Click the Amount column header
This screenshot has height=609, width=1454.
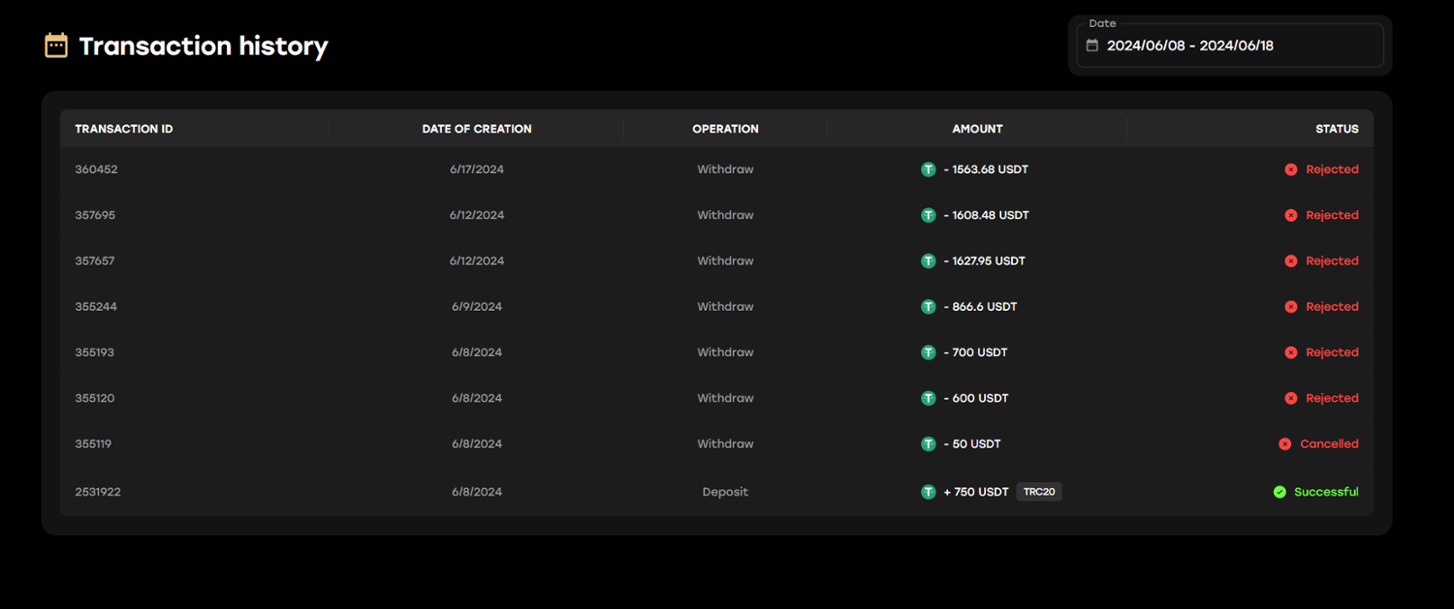click(x=977, y=129)
